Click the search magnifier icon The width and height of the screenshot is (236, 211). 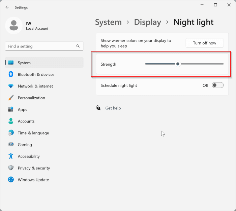coord(78,46)
